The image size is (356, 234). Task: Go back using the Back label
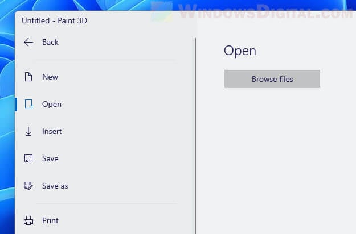coord(50,43)
